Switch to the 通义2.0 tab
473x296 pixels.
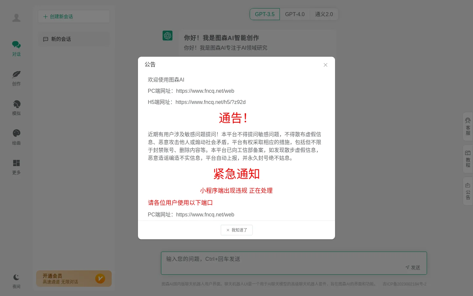(324, 14)
